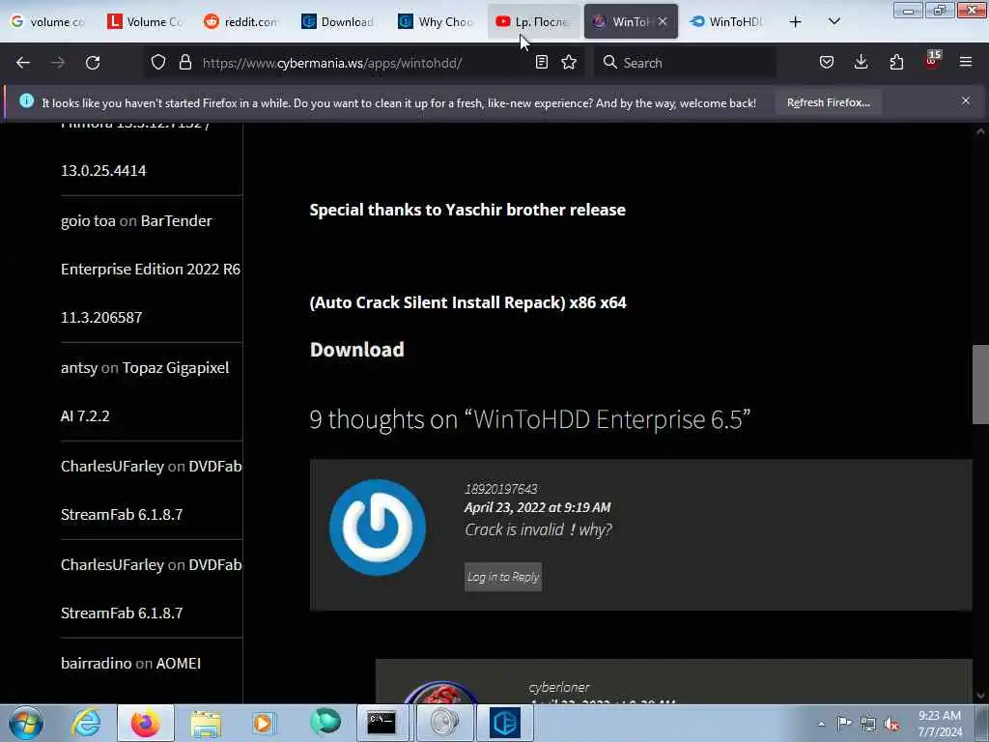Click Log in to Reply button
Viewport: 989px width, 742px height.
tap(502, 577)
